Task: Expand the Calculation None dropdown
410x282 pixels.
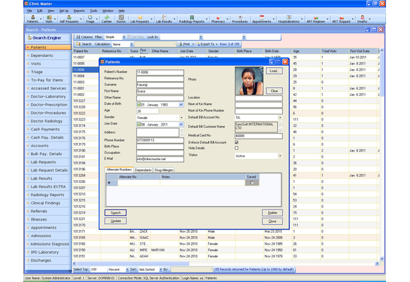Action: 132,45
